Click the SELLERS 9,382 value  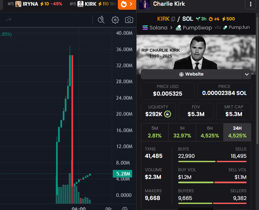click(x=240, y=198)
